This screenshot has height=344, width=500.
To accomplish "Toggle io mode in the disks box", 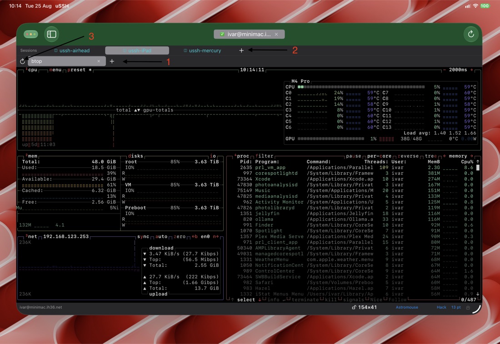I will 213,156.
